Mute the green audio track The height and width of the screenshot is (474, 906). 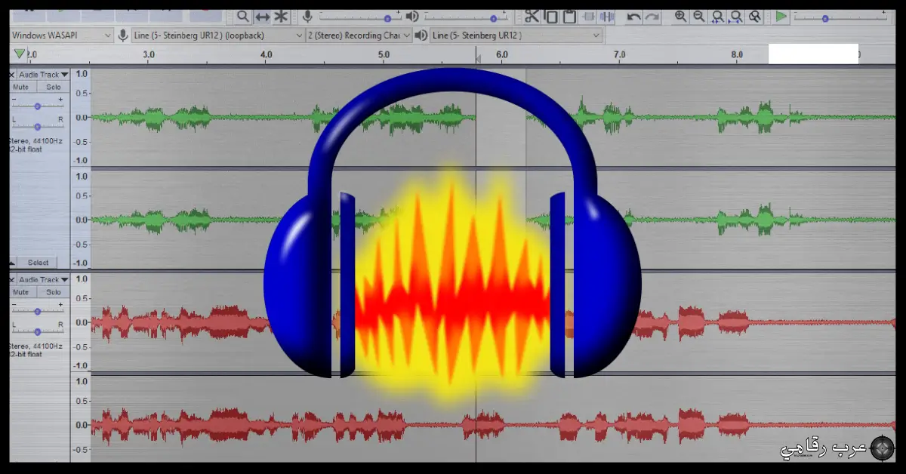21,87
